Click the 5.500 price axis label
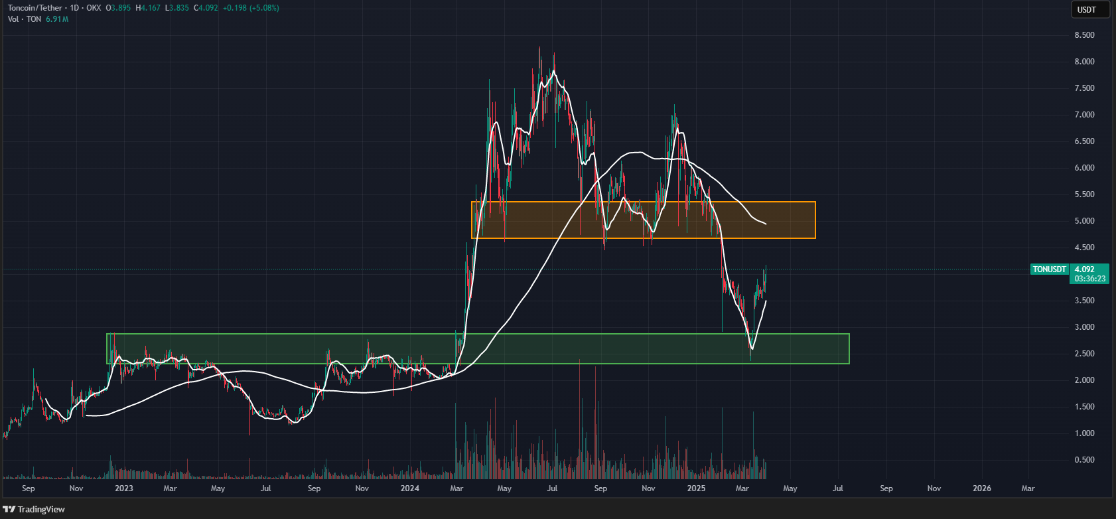Image resolution: width=1116 pixels, height=519 pixels. coord(1084,194)
